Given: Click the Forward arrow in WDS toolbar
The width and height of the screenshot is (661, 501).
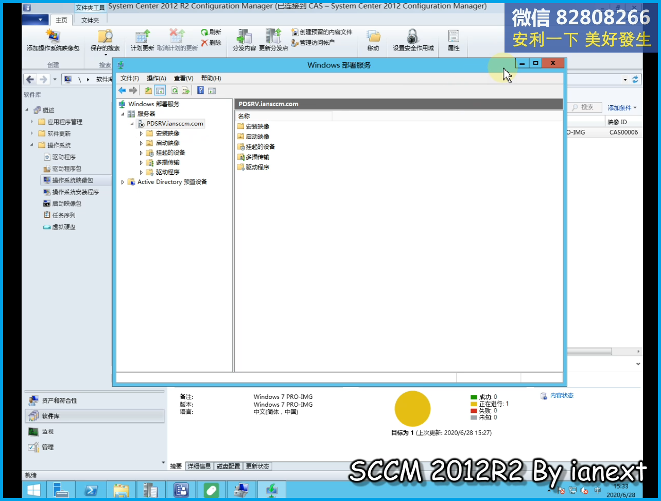Looking at the screenshot, I should point(133,91).
